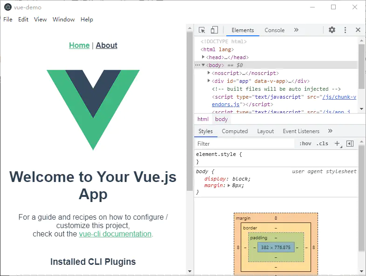Toggle .cls element classes panel
Screen dimensions: 366x276
[x=322, y=143]
